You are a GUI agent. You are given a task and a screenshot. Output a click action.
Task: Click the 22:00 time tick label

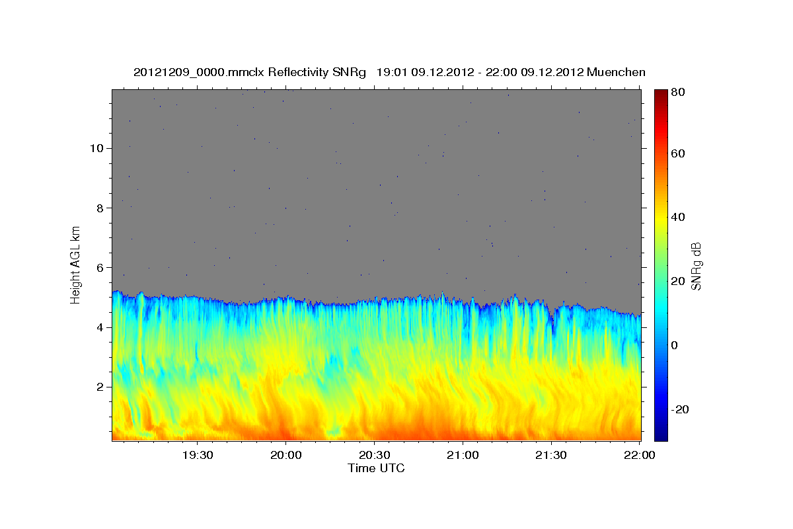pos(639,456)
